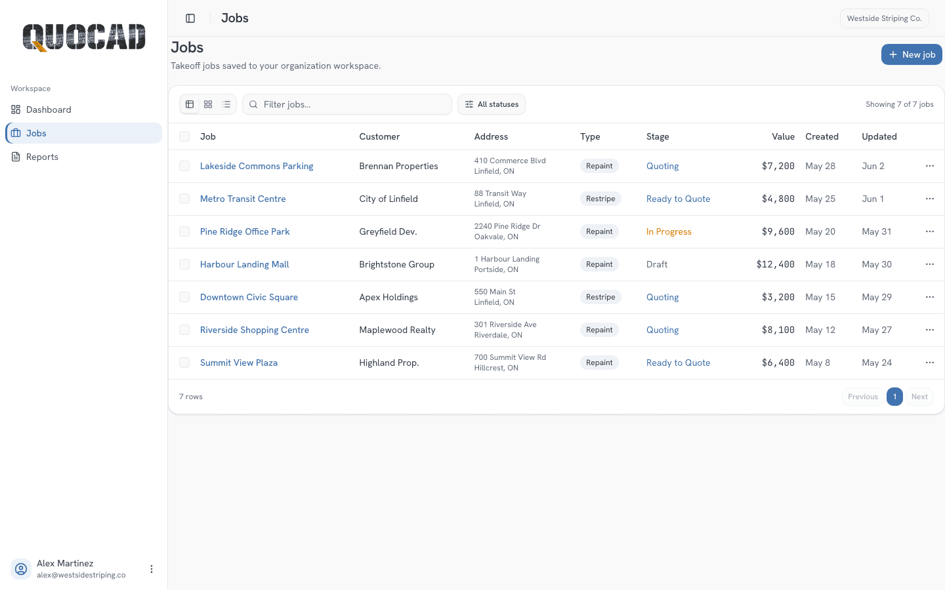Switch to table view icon
Screen dimensions: 945x590
coord(190,104)
